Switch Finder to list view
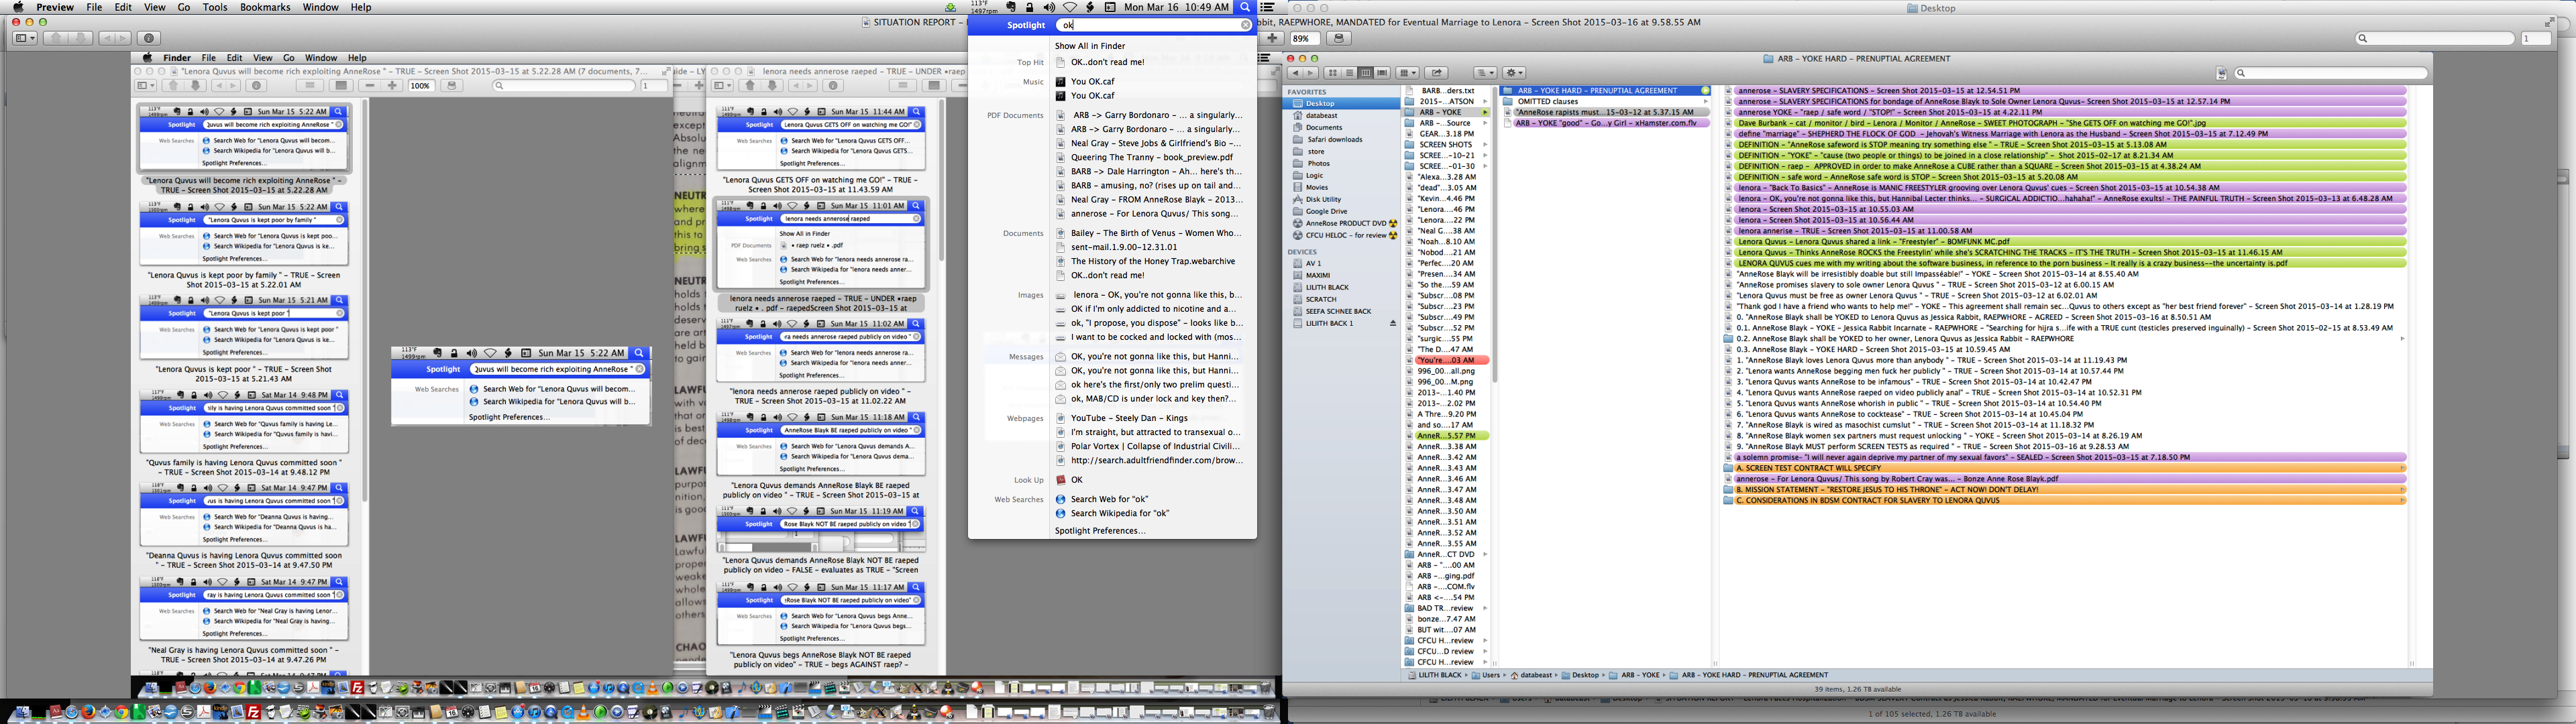Image resolution: width=2576 pixels, height=724 pixels. point(1349,73)
